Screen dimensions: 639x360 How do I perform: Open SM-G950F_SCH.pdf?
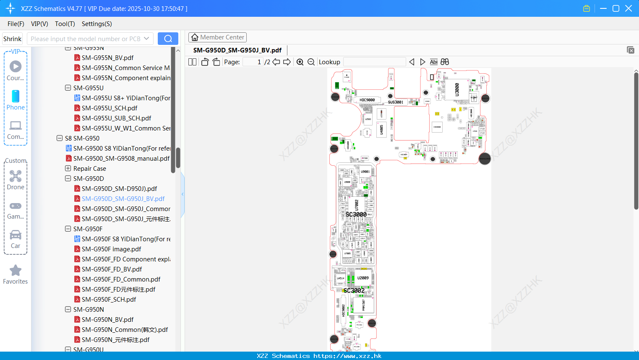pos(109,299)
